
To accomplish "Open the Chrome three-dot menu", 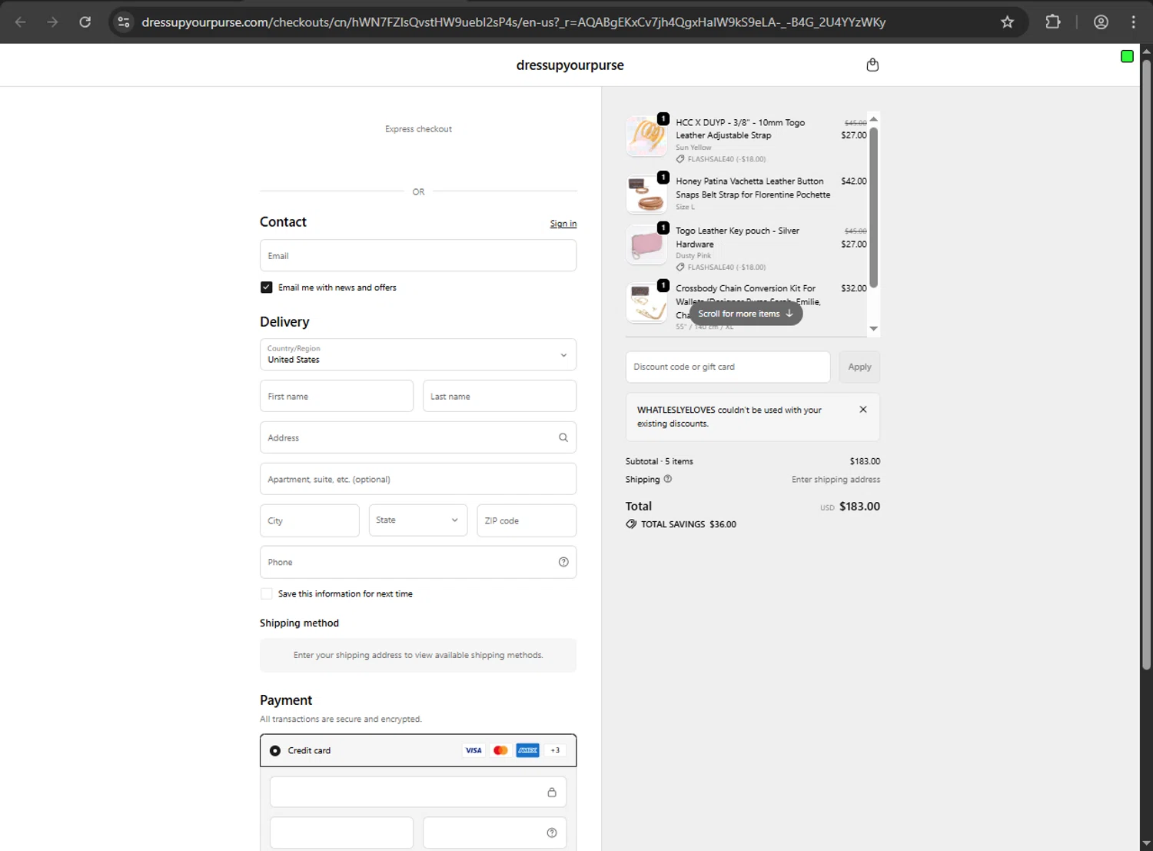I will tap(1133, 22).
